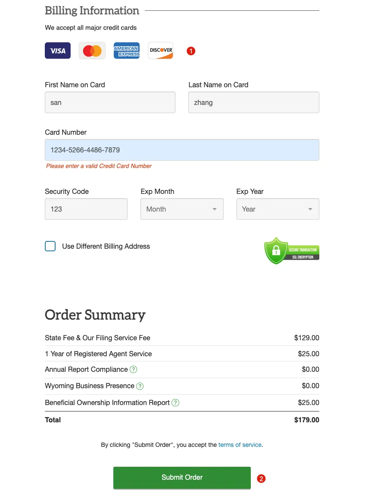Screen dimensions: 365x500
Task: Open Annual Report Compliance help icon
Action: point(134,370)
